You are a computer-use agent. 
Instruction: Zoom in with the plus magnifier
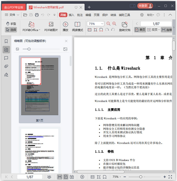pos(114,24)
